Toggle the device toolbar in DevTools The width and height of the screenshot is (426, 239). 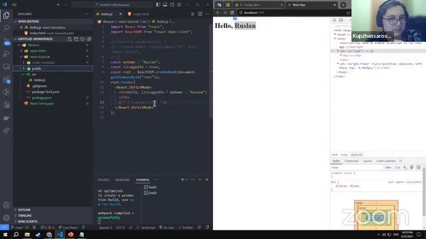341,20
